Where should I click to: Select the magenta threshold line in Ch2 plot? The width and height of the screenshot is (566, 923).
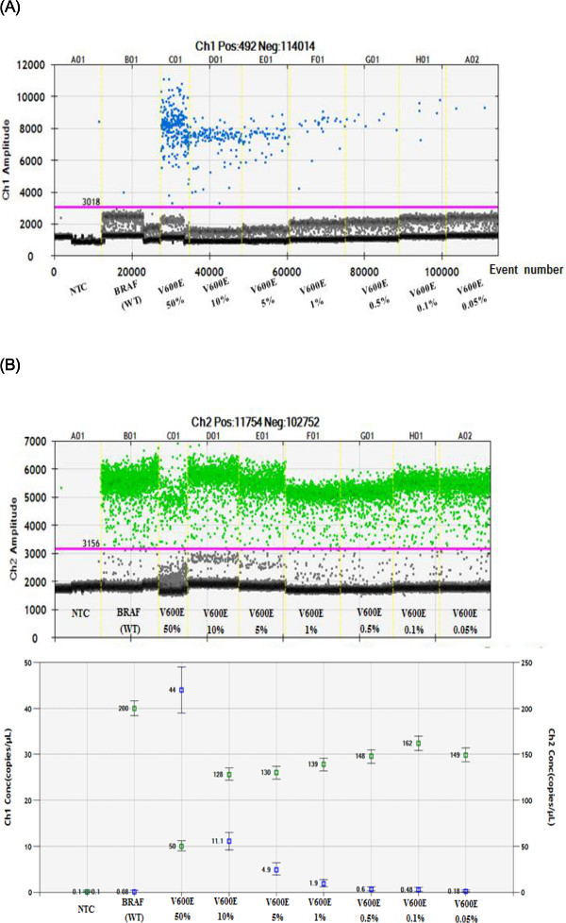[272, 549]
